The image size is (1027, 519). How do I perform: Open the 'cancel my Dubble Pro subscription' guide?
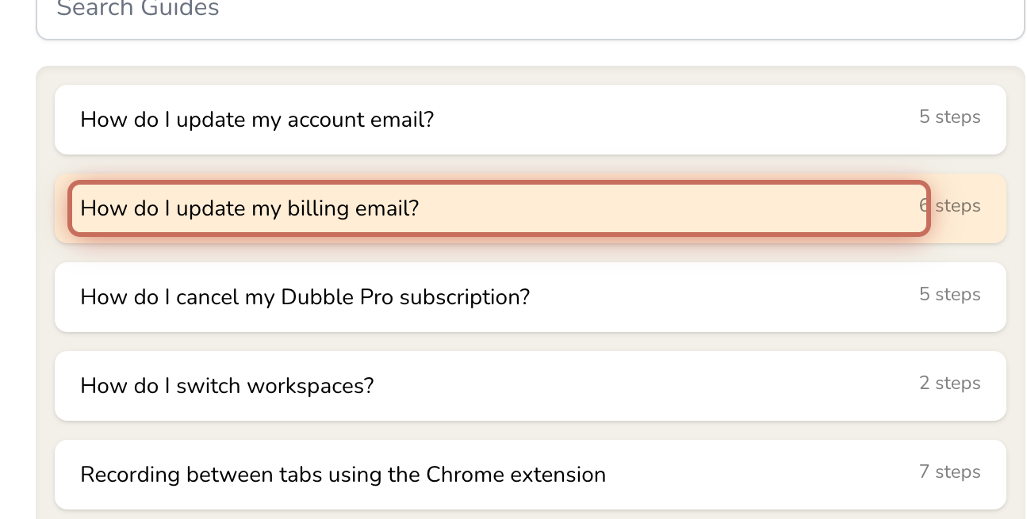pos(305,297)
